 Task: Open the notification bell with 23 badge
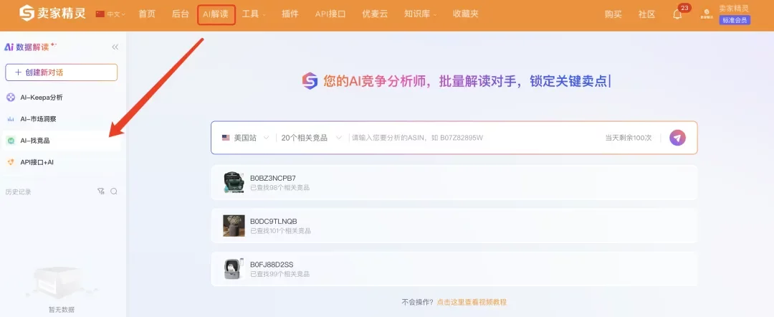coord(677,14)
